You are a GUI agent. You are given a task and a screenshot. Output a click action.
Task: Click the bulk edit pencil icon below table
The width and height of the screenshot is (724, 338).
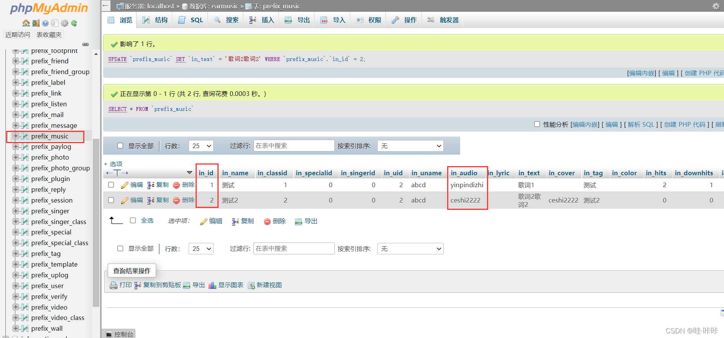[204, 221]
